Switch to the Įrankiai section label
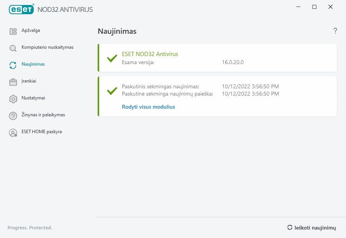The width and height of the screenshot is (346, 238). [x=29, y=81]
